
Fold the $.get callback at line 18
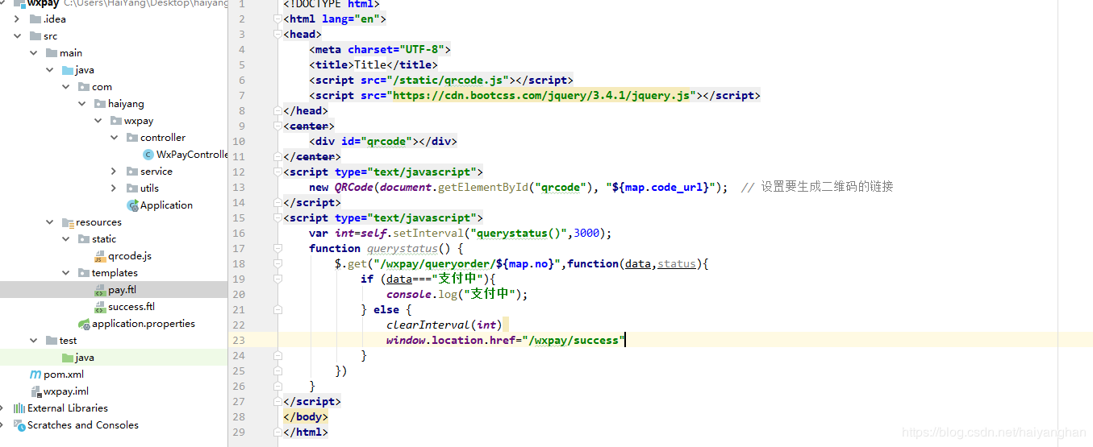[277, 263]
